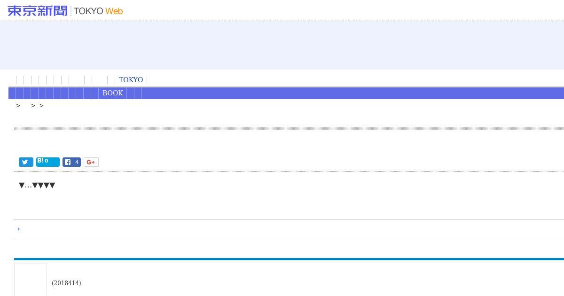Select the last blank tab in the blue bar
Viewport: 564px width, 296px height.
click(x=138, y=93)
